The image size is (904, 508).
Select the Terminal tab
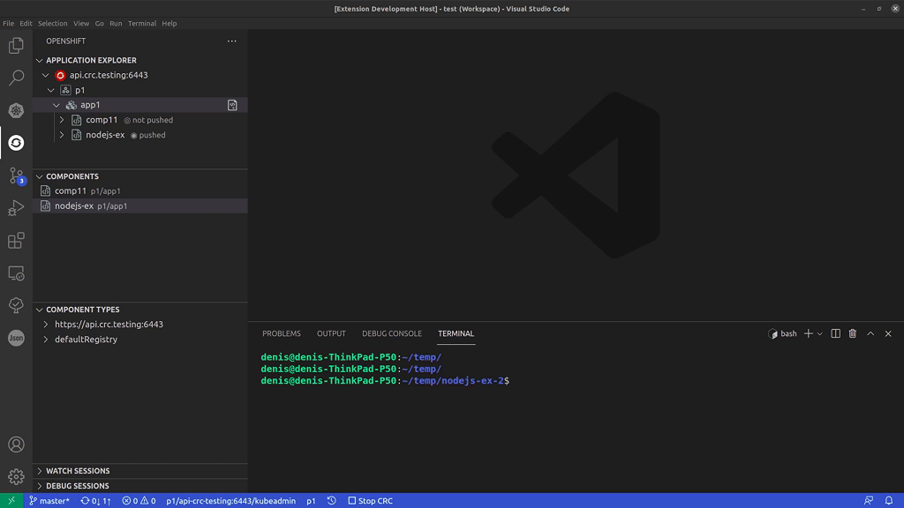[456, 333]
